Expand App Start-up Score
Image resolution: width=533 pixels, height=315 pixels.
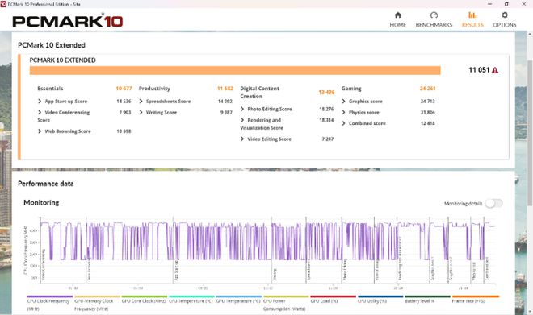coord(40,101)
